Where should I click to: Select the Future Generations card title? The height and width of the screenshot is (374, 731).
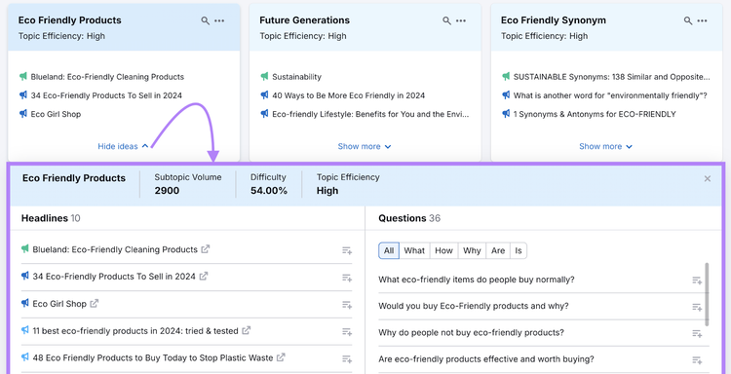pos(304,20)
